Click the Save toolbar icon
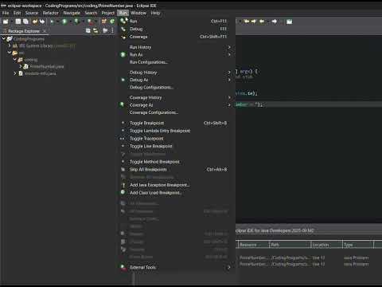Screen dimensions: 382x287 18,22
